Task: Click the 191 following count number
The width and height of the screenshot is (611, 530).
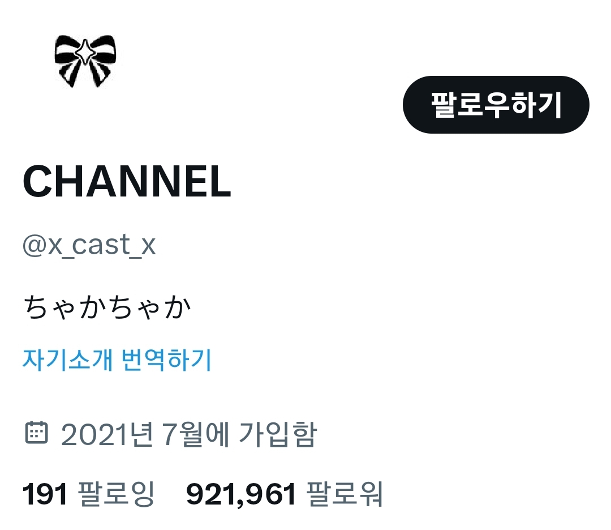Action: click(x=45, y=494)
